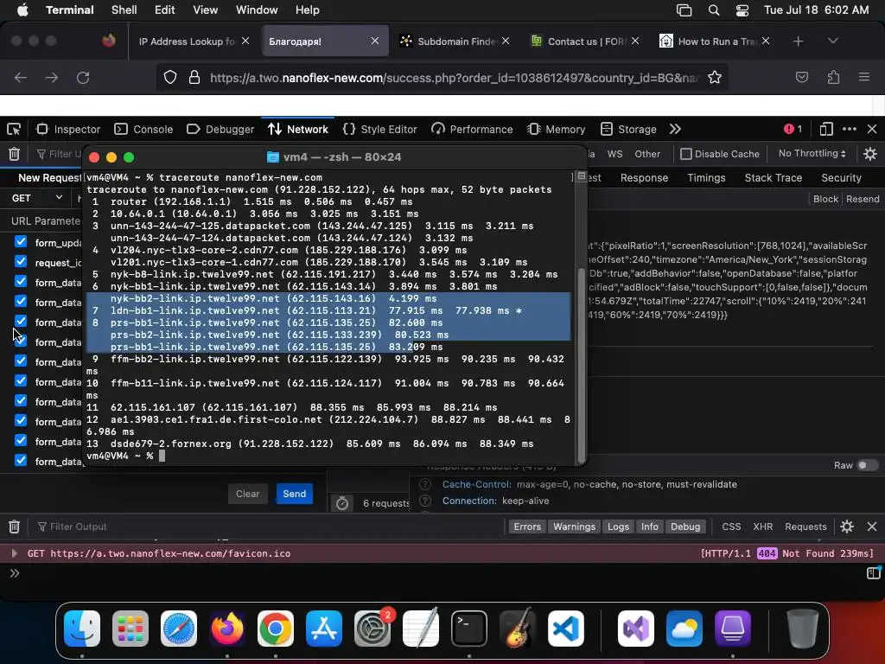The width and height of the screenshot is (885, 664).
Task: Click the Send button
Action: click(x=294, y=494)
